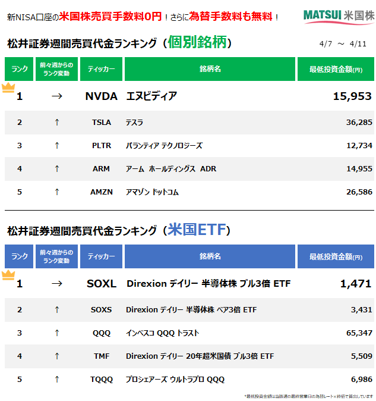This screenshot has width=376, height=401.
Task: Click the name アマゾン ドットコム
Action: (x=152, y=192)
